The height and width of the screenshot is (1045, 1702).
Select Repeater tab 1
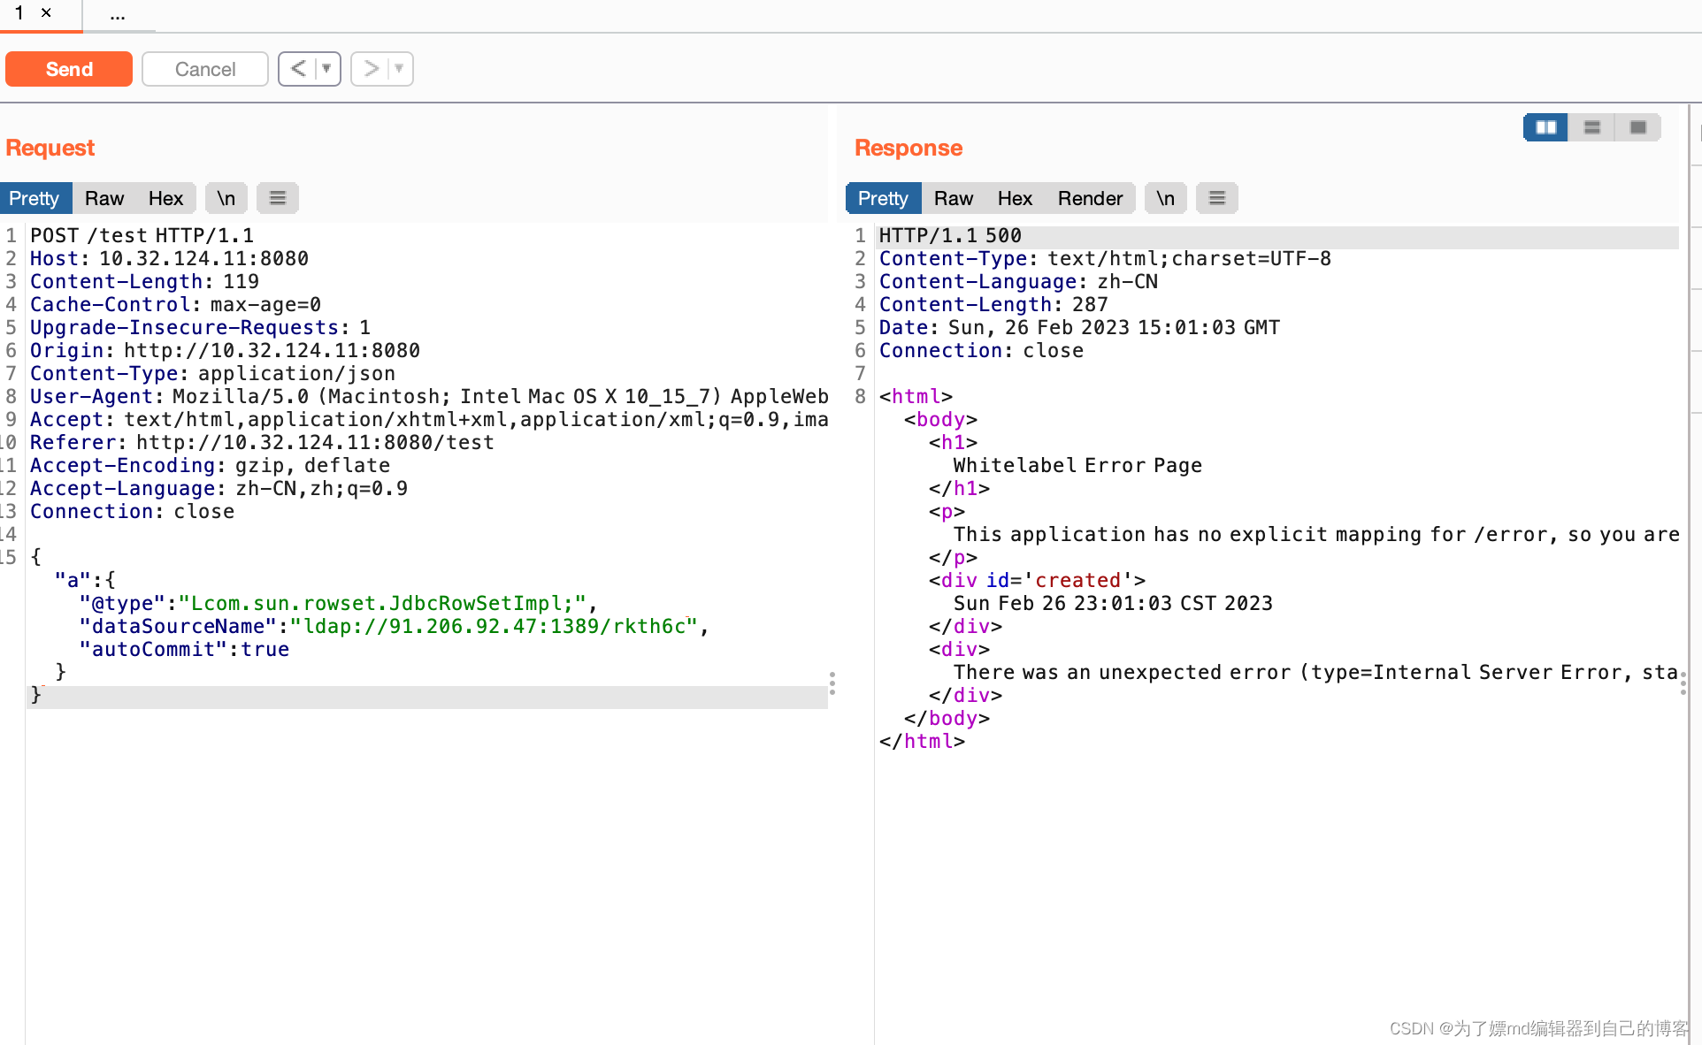pyautogui.click(x=19, y=13)
